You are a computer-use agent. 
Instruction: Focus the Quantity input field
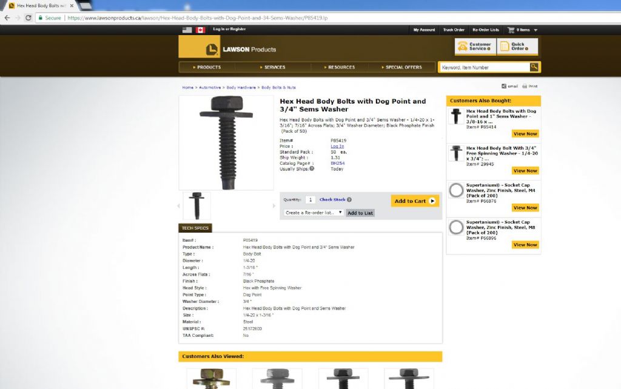point(310,200)
